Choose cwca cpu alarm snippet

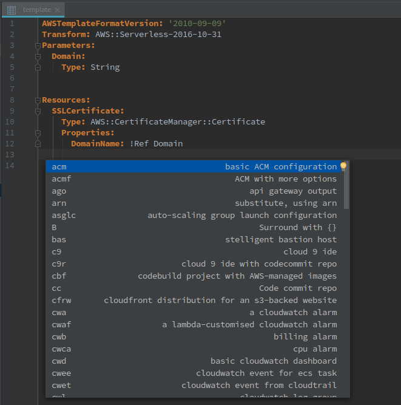195,349
